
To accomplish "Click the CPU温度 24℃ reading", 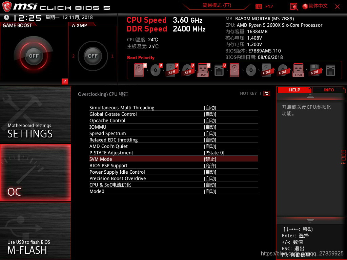I will [142, 40].
